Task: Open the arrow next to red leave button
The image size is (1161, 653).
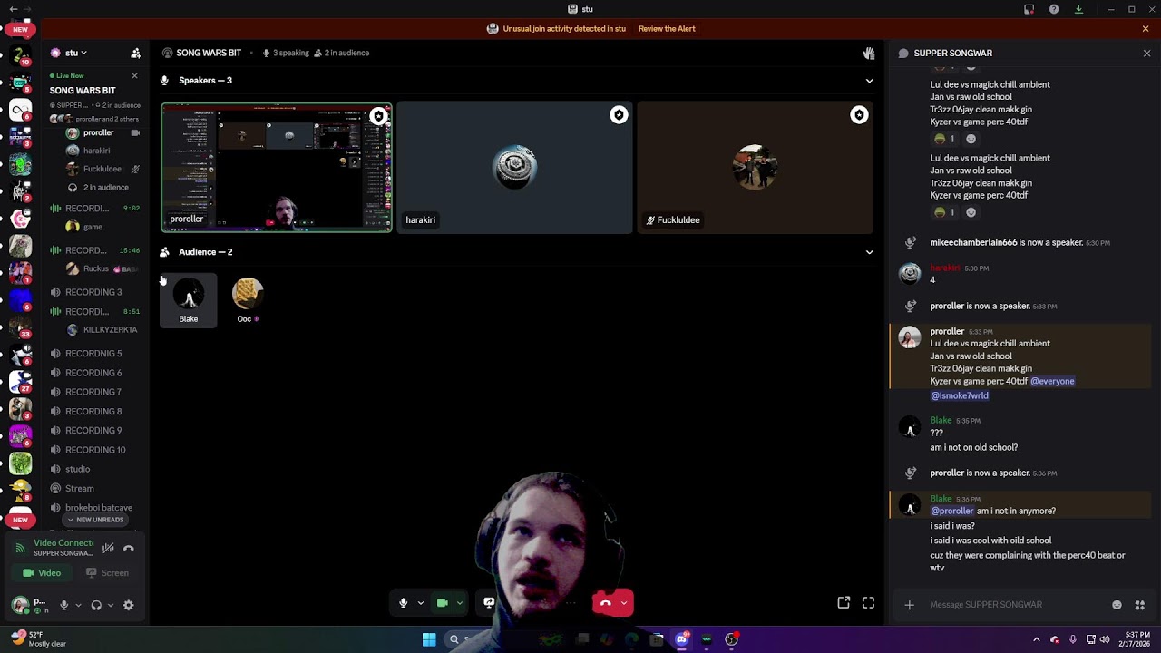Action: [x=624, y=603]
